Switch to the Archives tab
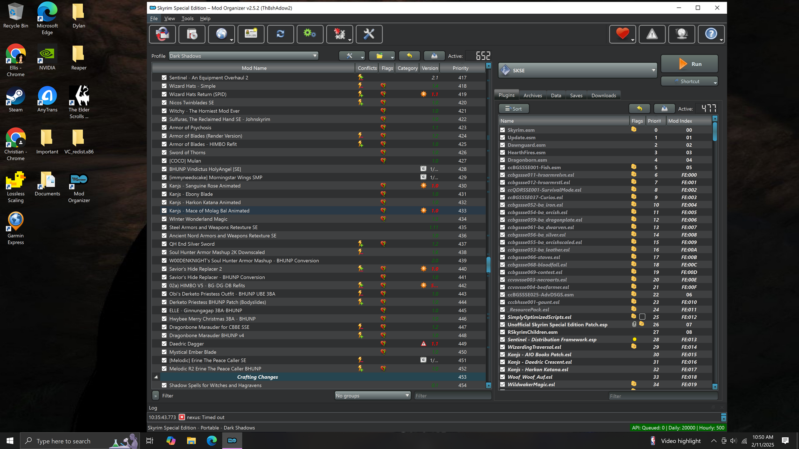Viewport: 799px width, 449px height. pyautogui.click(x=533, y=95)
